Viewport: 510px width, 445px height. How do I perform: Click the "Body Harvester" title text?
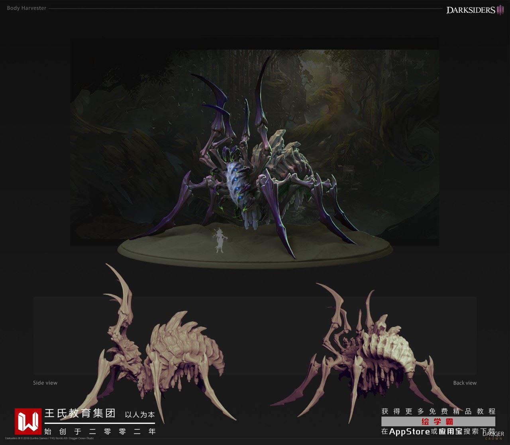pyautogui.click(x=26, y=8)
